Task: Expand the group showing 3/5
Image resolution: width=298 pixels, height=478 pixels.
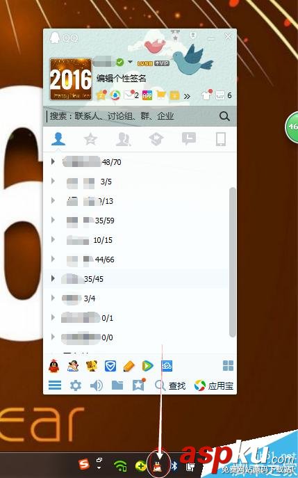Action: point(53,181)
